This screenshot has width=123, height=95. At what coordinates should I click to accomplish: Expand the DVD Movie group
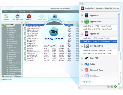pos(82,76)
